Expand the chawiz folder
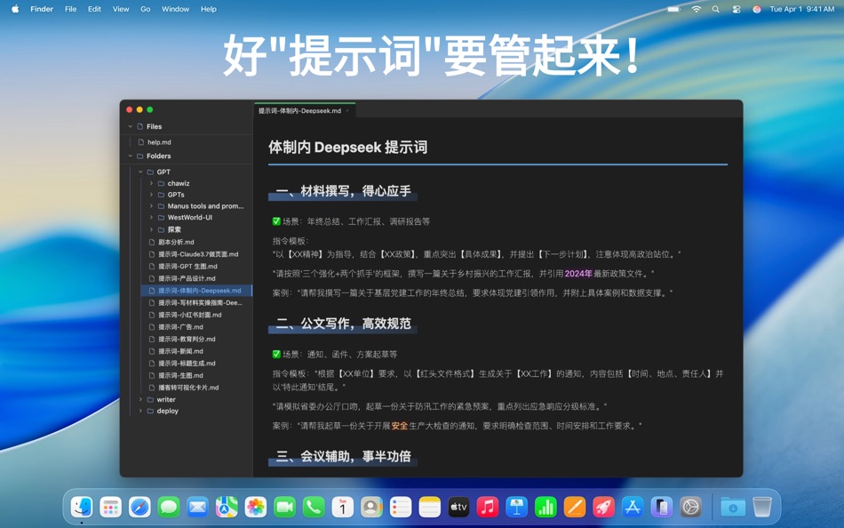 click(x=151, y=184)
